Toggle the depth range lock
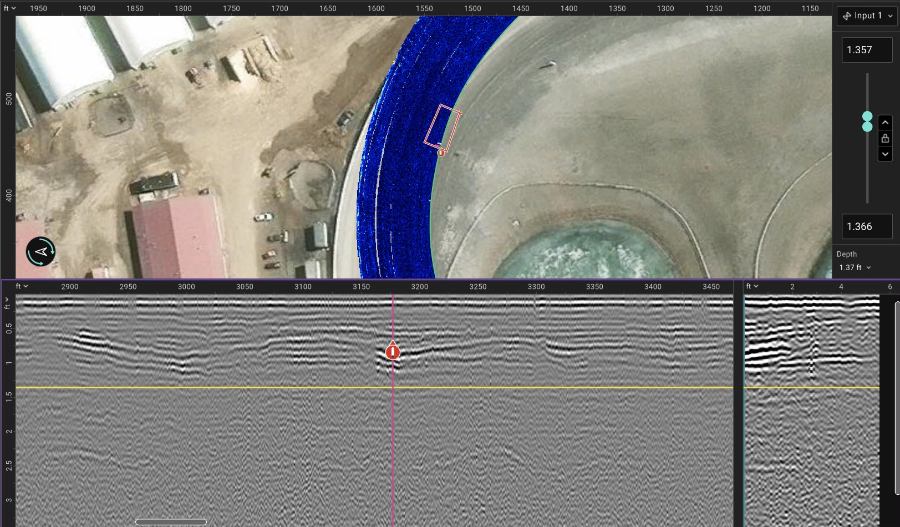The image size is (900, 527). click(885, 139)
